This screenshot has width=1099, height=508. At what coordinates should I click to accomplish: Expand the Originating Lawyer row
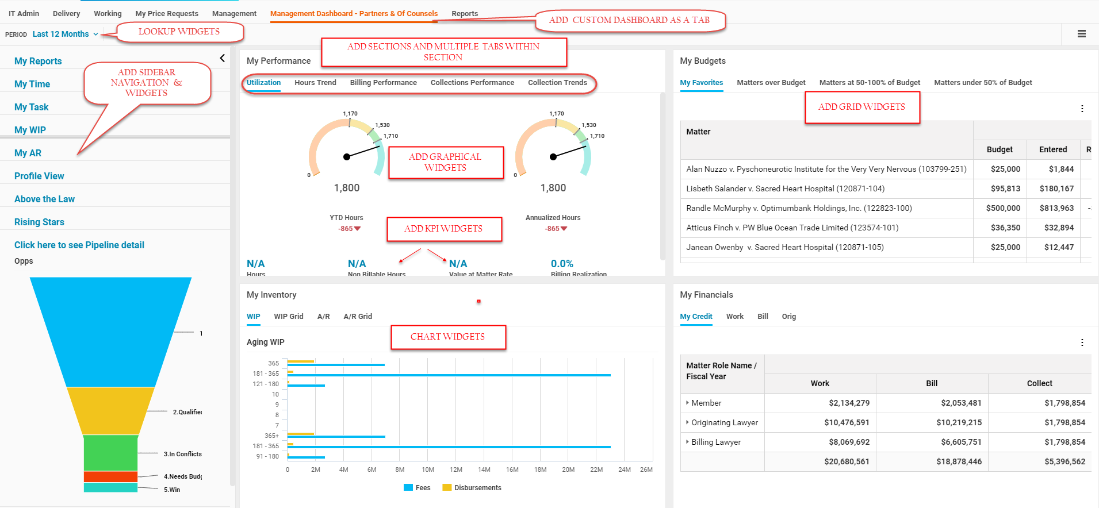[687, 422]
